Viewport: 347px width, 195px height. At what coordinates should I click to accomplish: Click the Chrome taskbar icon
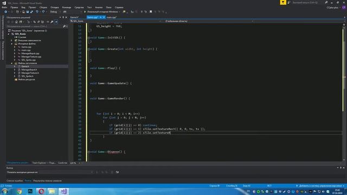click(x=20, y=191)
